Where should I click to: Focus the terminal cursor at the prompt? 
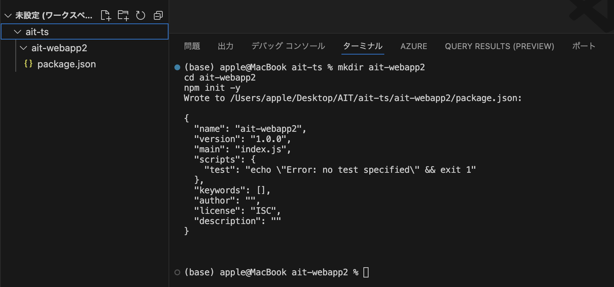tap(366, 272)
